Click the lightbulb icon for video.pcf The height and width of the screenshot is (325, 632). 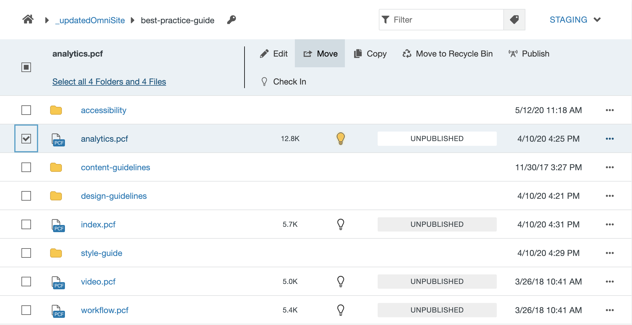(340, 281)
